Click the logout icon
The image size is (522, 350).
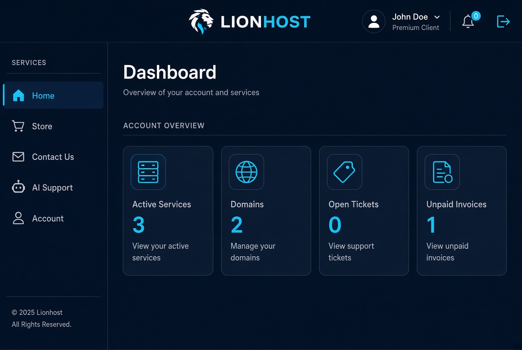pyautogui.click(x=503, y=21)
